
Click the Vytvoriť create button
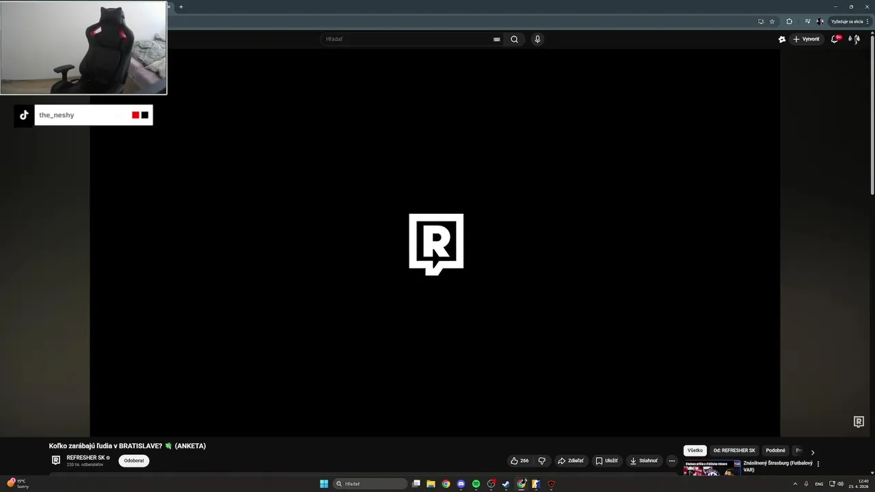806,39
